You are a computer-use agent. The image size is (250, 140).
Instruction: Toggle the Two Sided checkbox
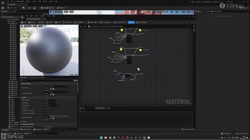click(x=45, y=108)
